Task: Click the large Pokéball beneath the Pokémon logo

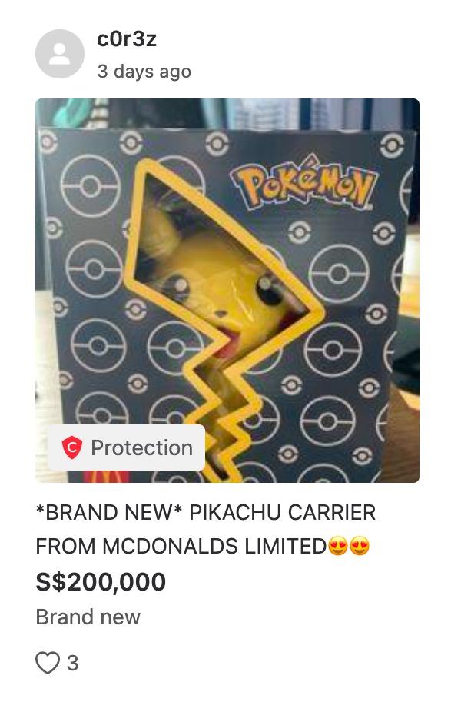Action: tap(339, 274)
